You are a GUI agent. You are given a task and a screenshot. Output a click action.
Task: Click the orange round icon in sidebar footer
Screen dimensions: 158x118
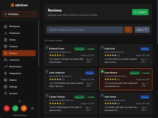[24, 108]
